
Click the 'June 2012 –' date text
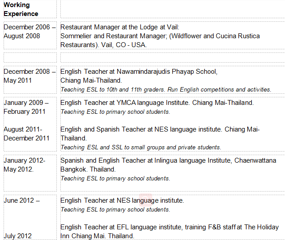[22, 200]
